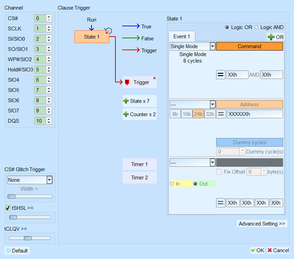294x259 pixels.
Task: Select the 24b address width
Action: point(198,114)
